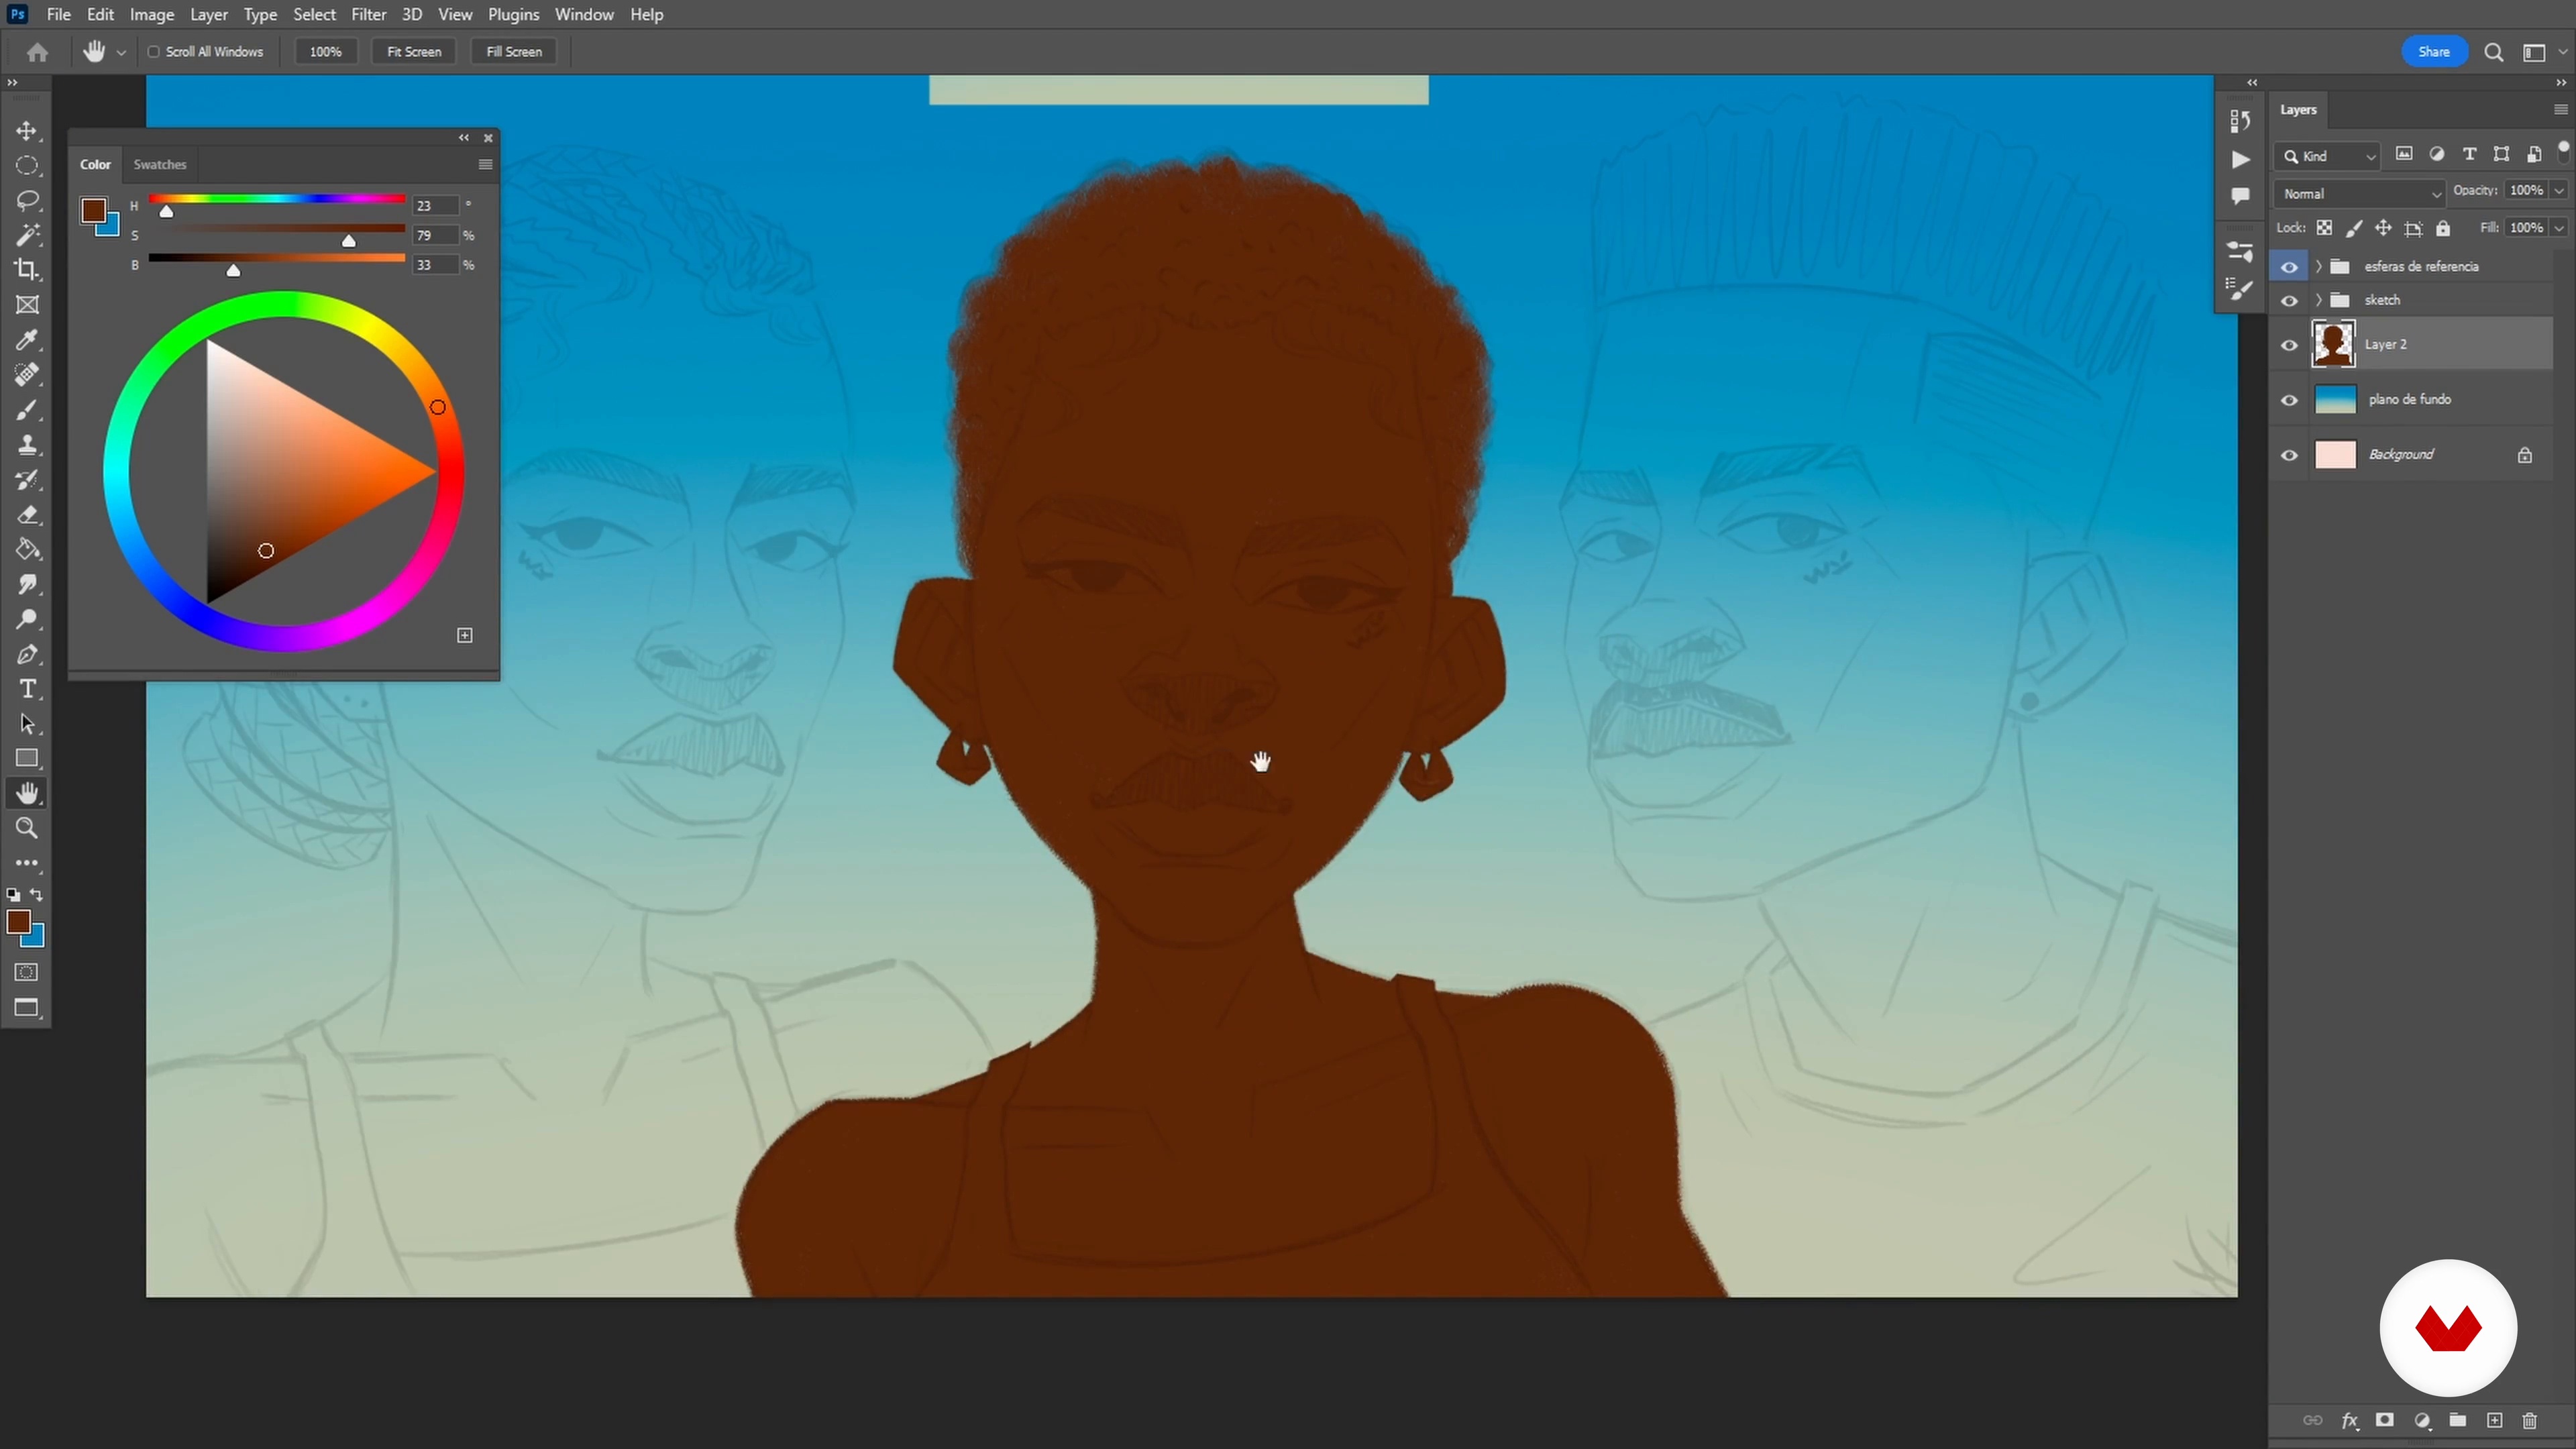Expand the sketch layer group
Screen dimensions: 2576x1449
(x=2318, y=300)
